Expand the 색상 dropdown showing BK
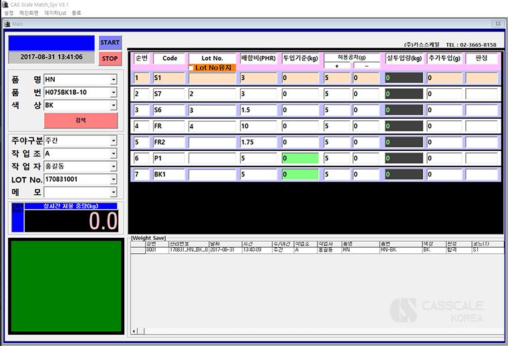The image size is (508, 346). [114, 106]
